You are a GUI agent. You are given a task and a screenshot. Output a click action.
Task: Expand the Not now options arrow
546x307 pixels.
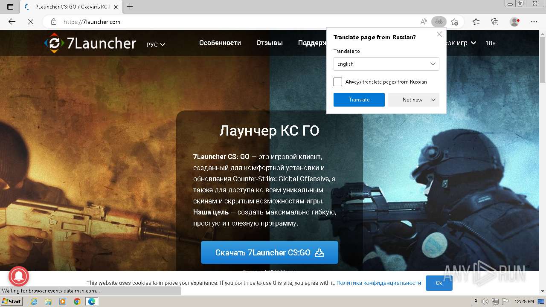click(433, 100)
